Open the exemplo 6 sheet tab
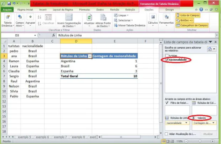The image size is (221, 144). [42, 137]
